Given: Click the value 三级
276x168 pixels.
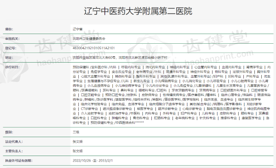Looking at the screenshot, I should click(76, 132).
